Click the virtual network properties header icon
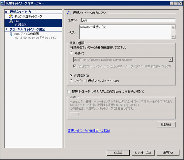 tap(69, 13)
